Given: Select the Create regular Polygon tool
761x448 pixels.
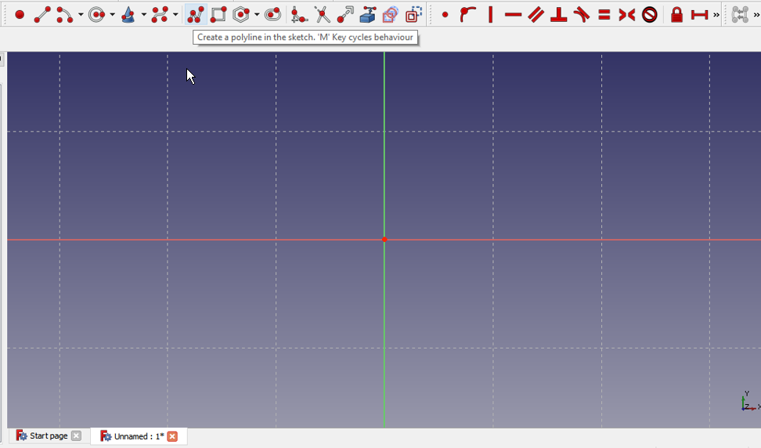Looking at the screenshot, I should click(x=241, y=15).
